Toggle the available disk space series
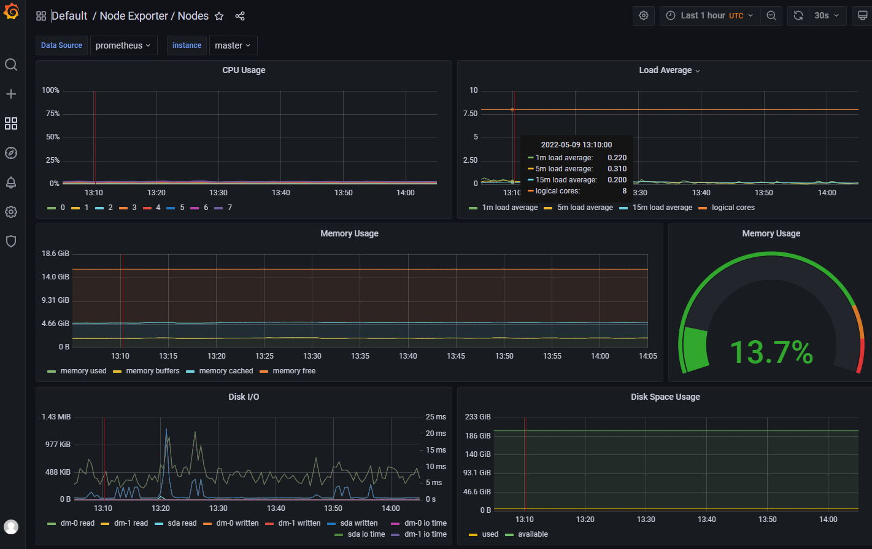Image resolution: width=872 pixels, height=549 pixels. coord(533,534)
